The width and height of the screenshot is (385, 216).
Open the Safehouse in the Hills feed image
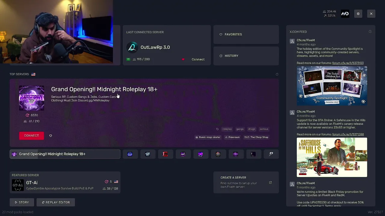click(332, 157)
